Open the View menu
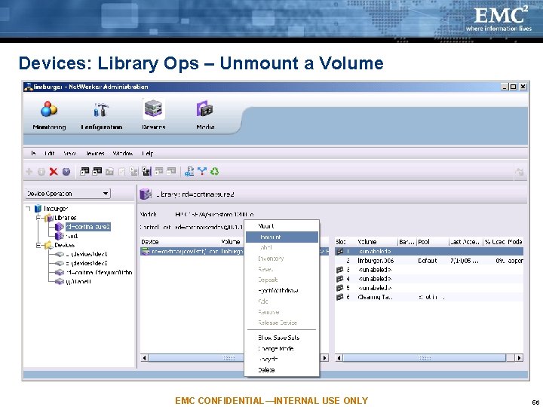Viewport: 543px width, 407px height. point(69,153)
